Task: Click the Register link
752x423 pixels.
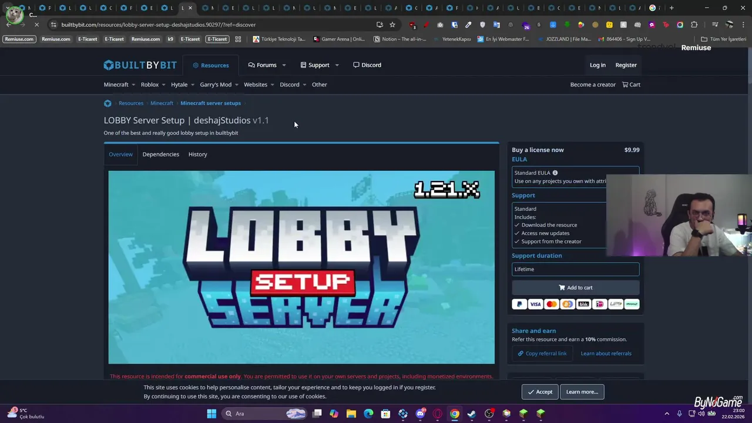Action: pyautogui.click(x=626, y=65)
